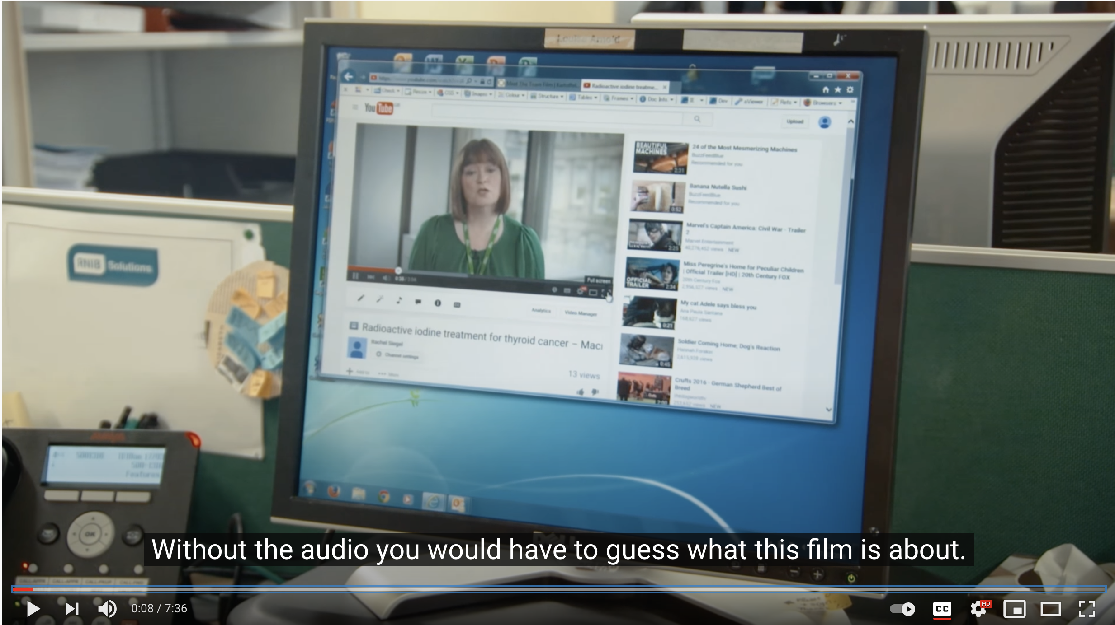Click the blue account avatar on the filmed page
This screenshot has width=1115, height=625.
click(825, 122)
